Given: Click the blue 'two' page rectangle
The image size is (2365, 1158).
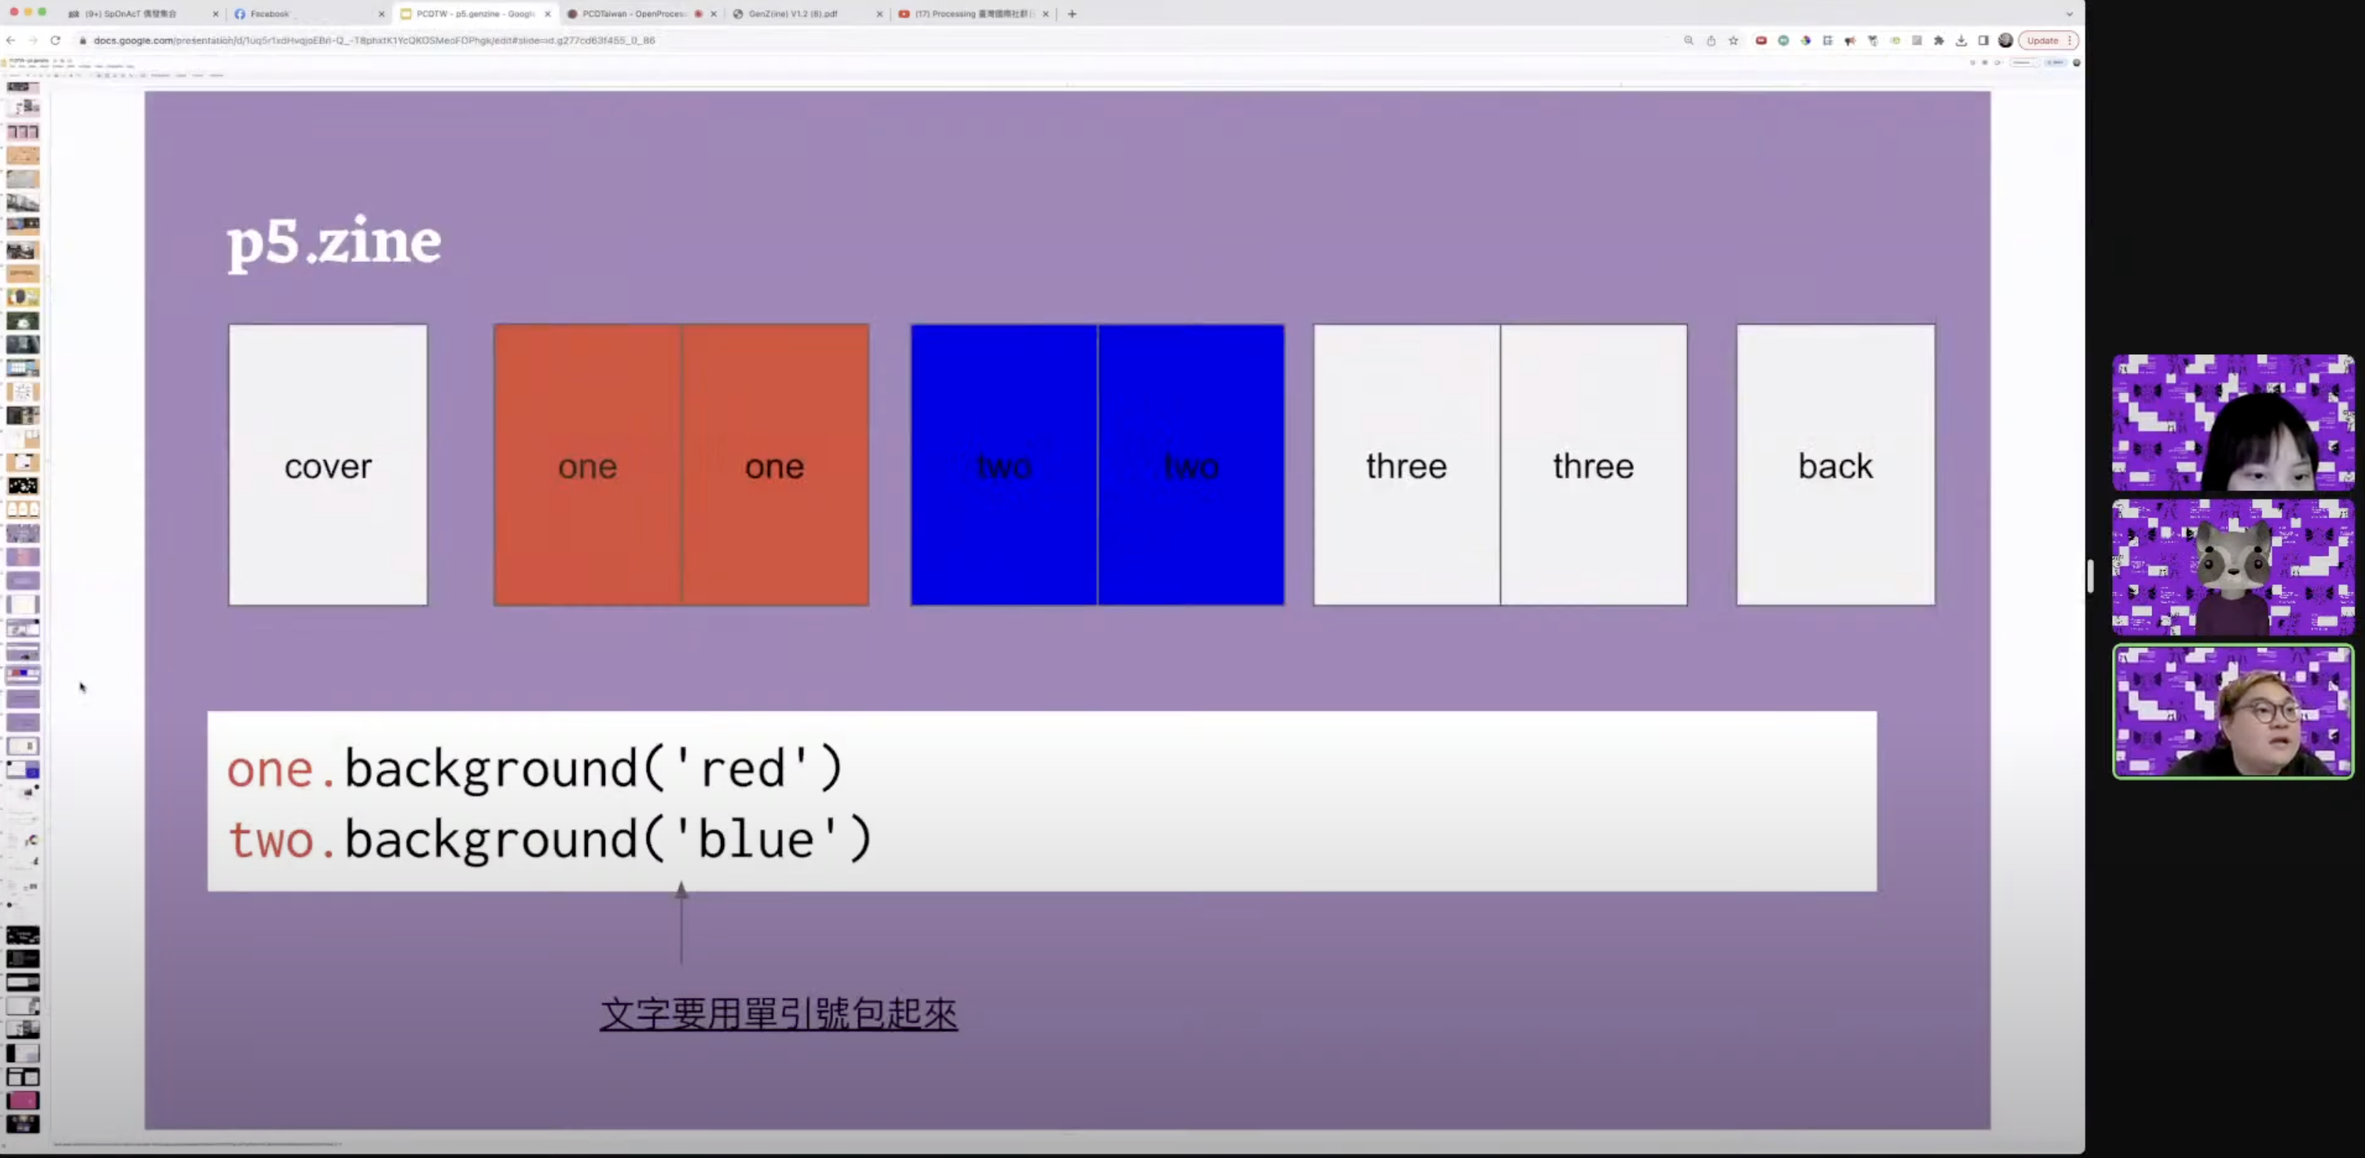Looking at the screenshot, I should (x=1097, y=464).
